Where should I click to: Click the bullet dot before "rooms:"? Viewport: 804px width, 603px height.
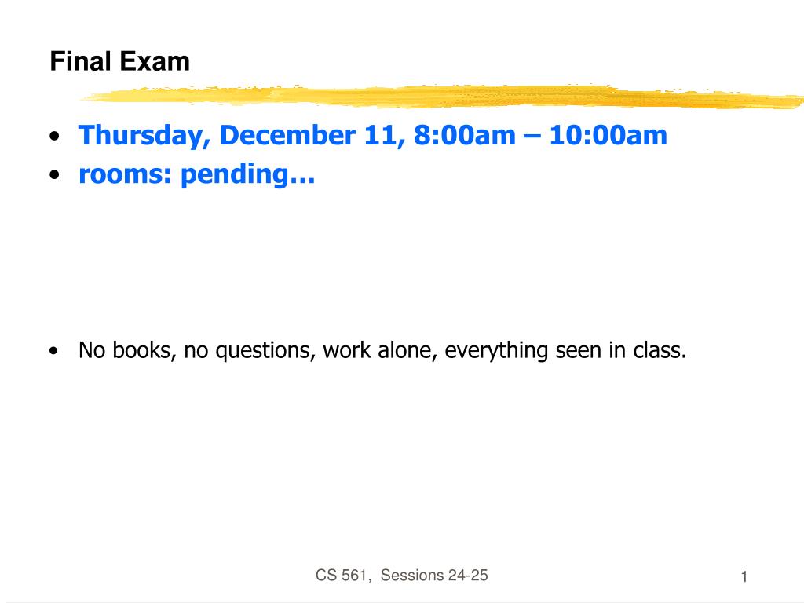(x=54, y=175)
